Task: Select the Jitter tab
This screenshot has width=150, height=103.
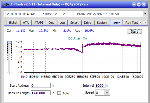Action: click(116, 23)
